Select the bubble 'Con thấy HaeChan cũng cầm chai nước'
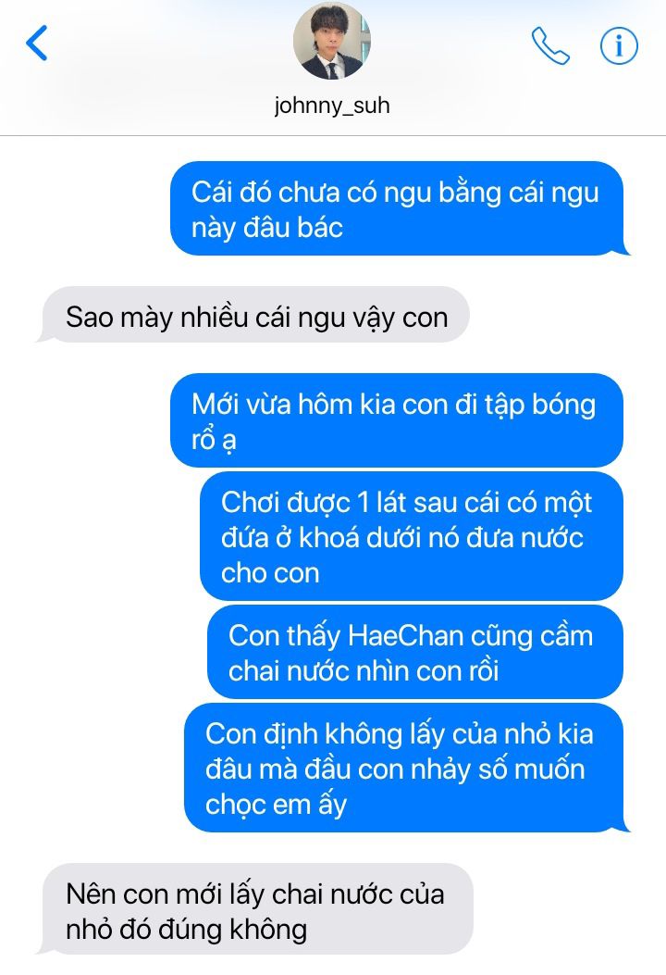Image resolution: width=666 pixels, height=975 pixels. click(x=415, y=652)
